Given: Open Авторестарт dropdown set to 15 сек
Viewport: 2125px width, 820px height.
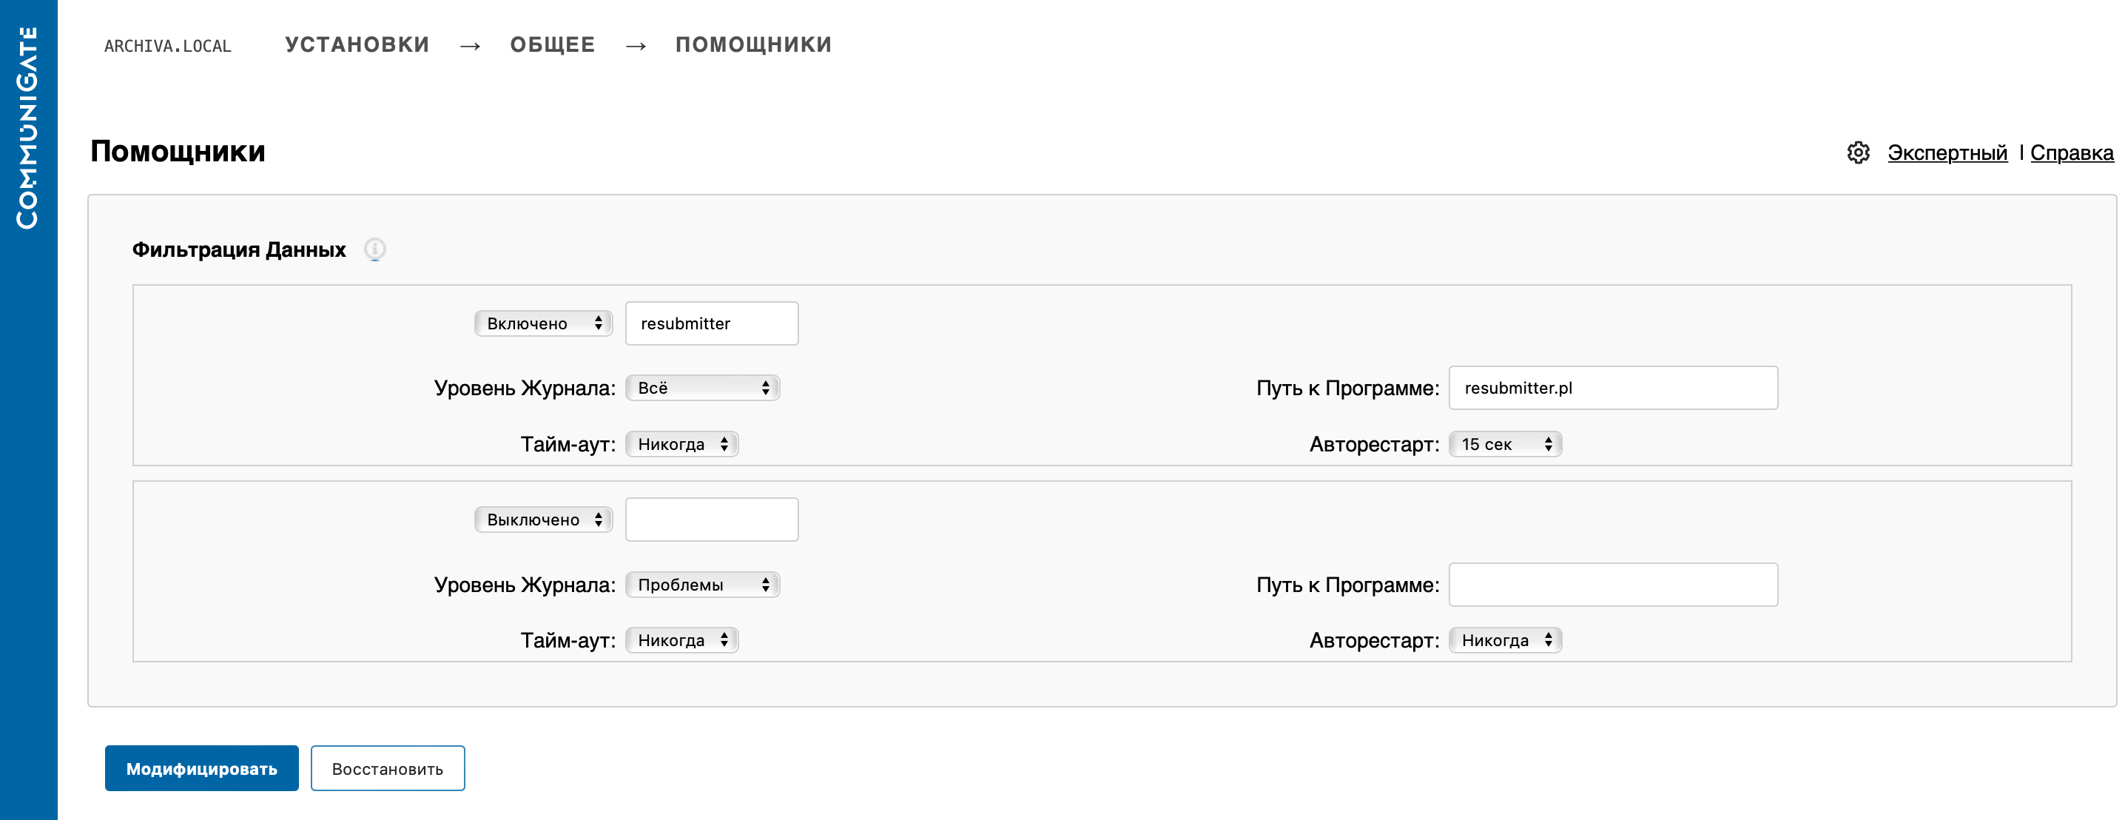Looking at the screenshot, I should [1505, 445].
